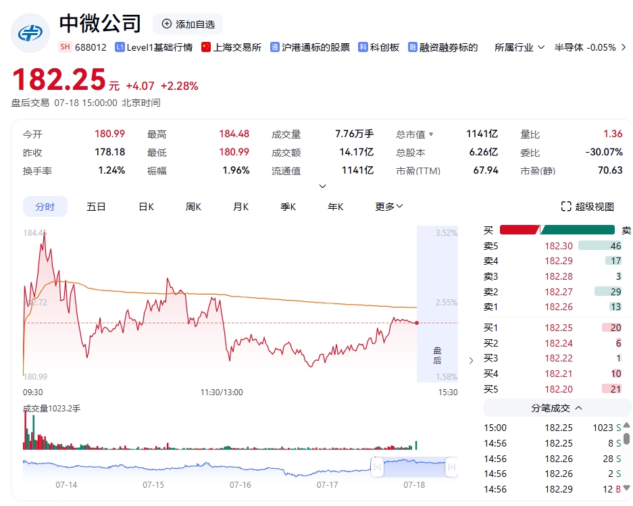Click the left handle of timeline range slider

pos(377,466)
